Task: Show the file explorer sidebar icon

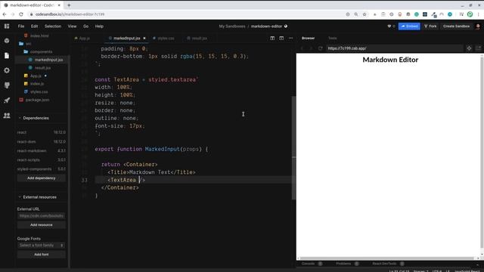Action: coord(7,55)
